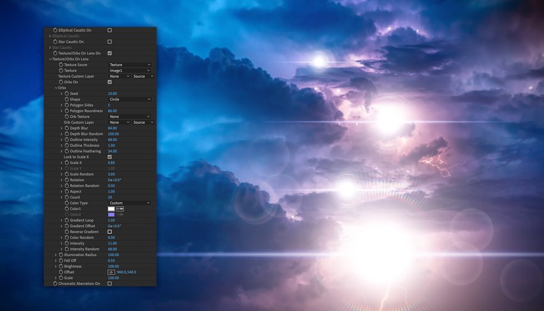Toggle stopwatch for Texture/Orbs On Lens On
The height and width of the screenshot is (311, 544).
click(x=55, y=53)
